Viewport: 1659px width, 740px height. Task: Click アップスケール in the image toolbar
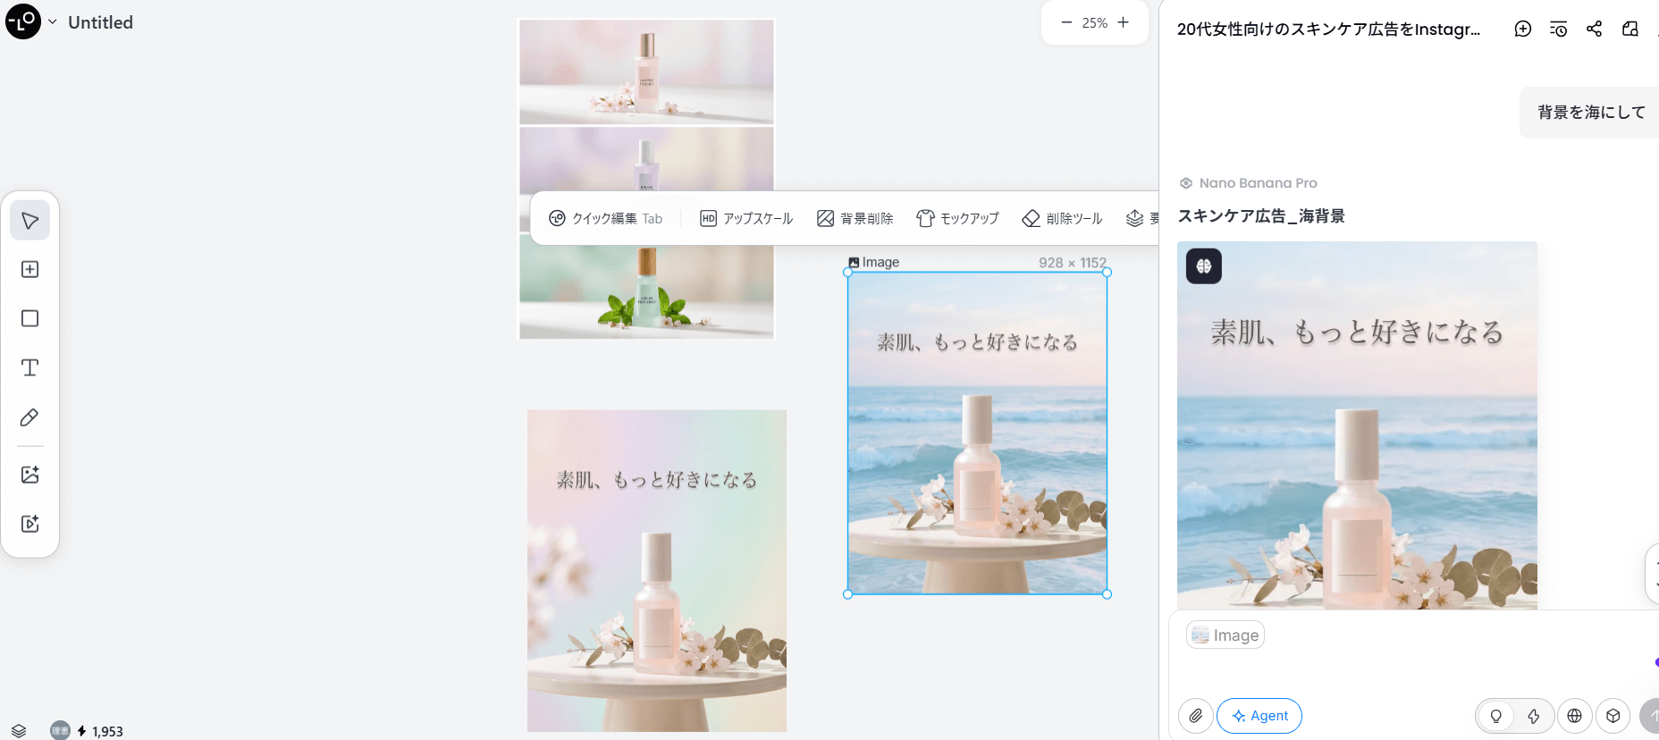pos(746,219)
